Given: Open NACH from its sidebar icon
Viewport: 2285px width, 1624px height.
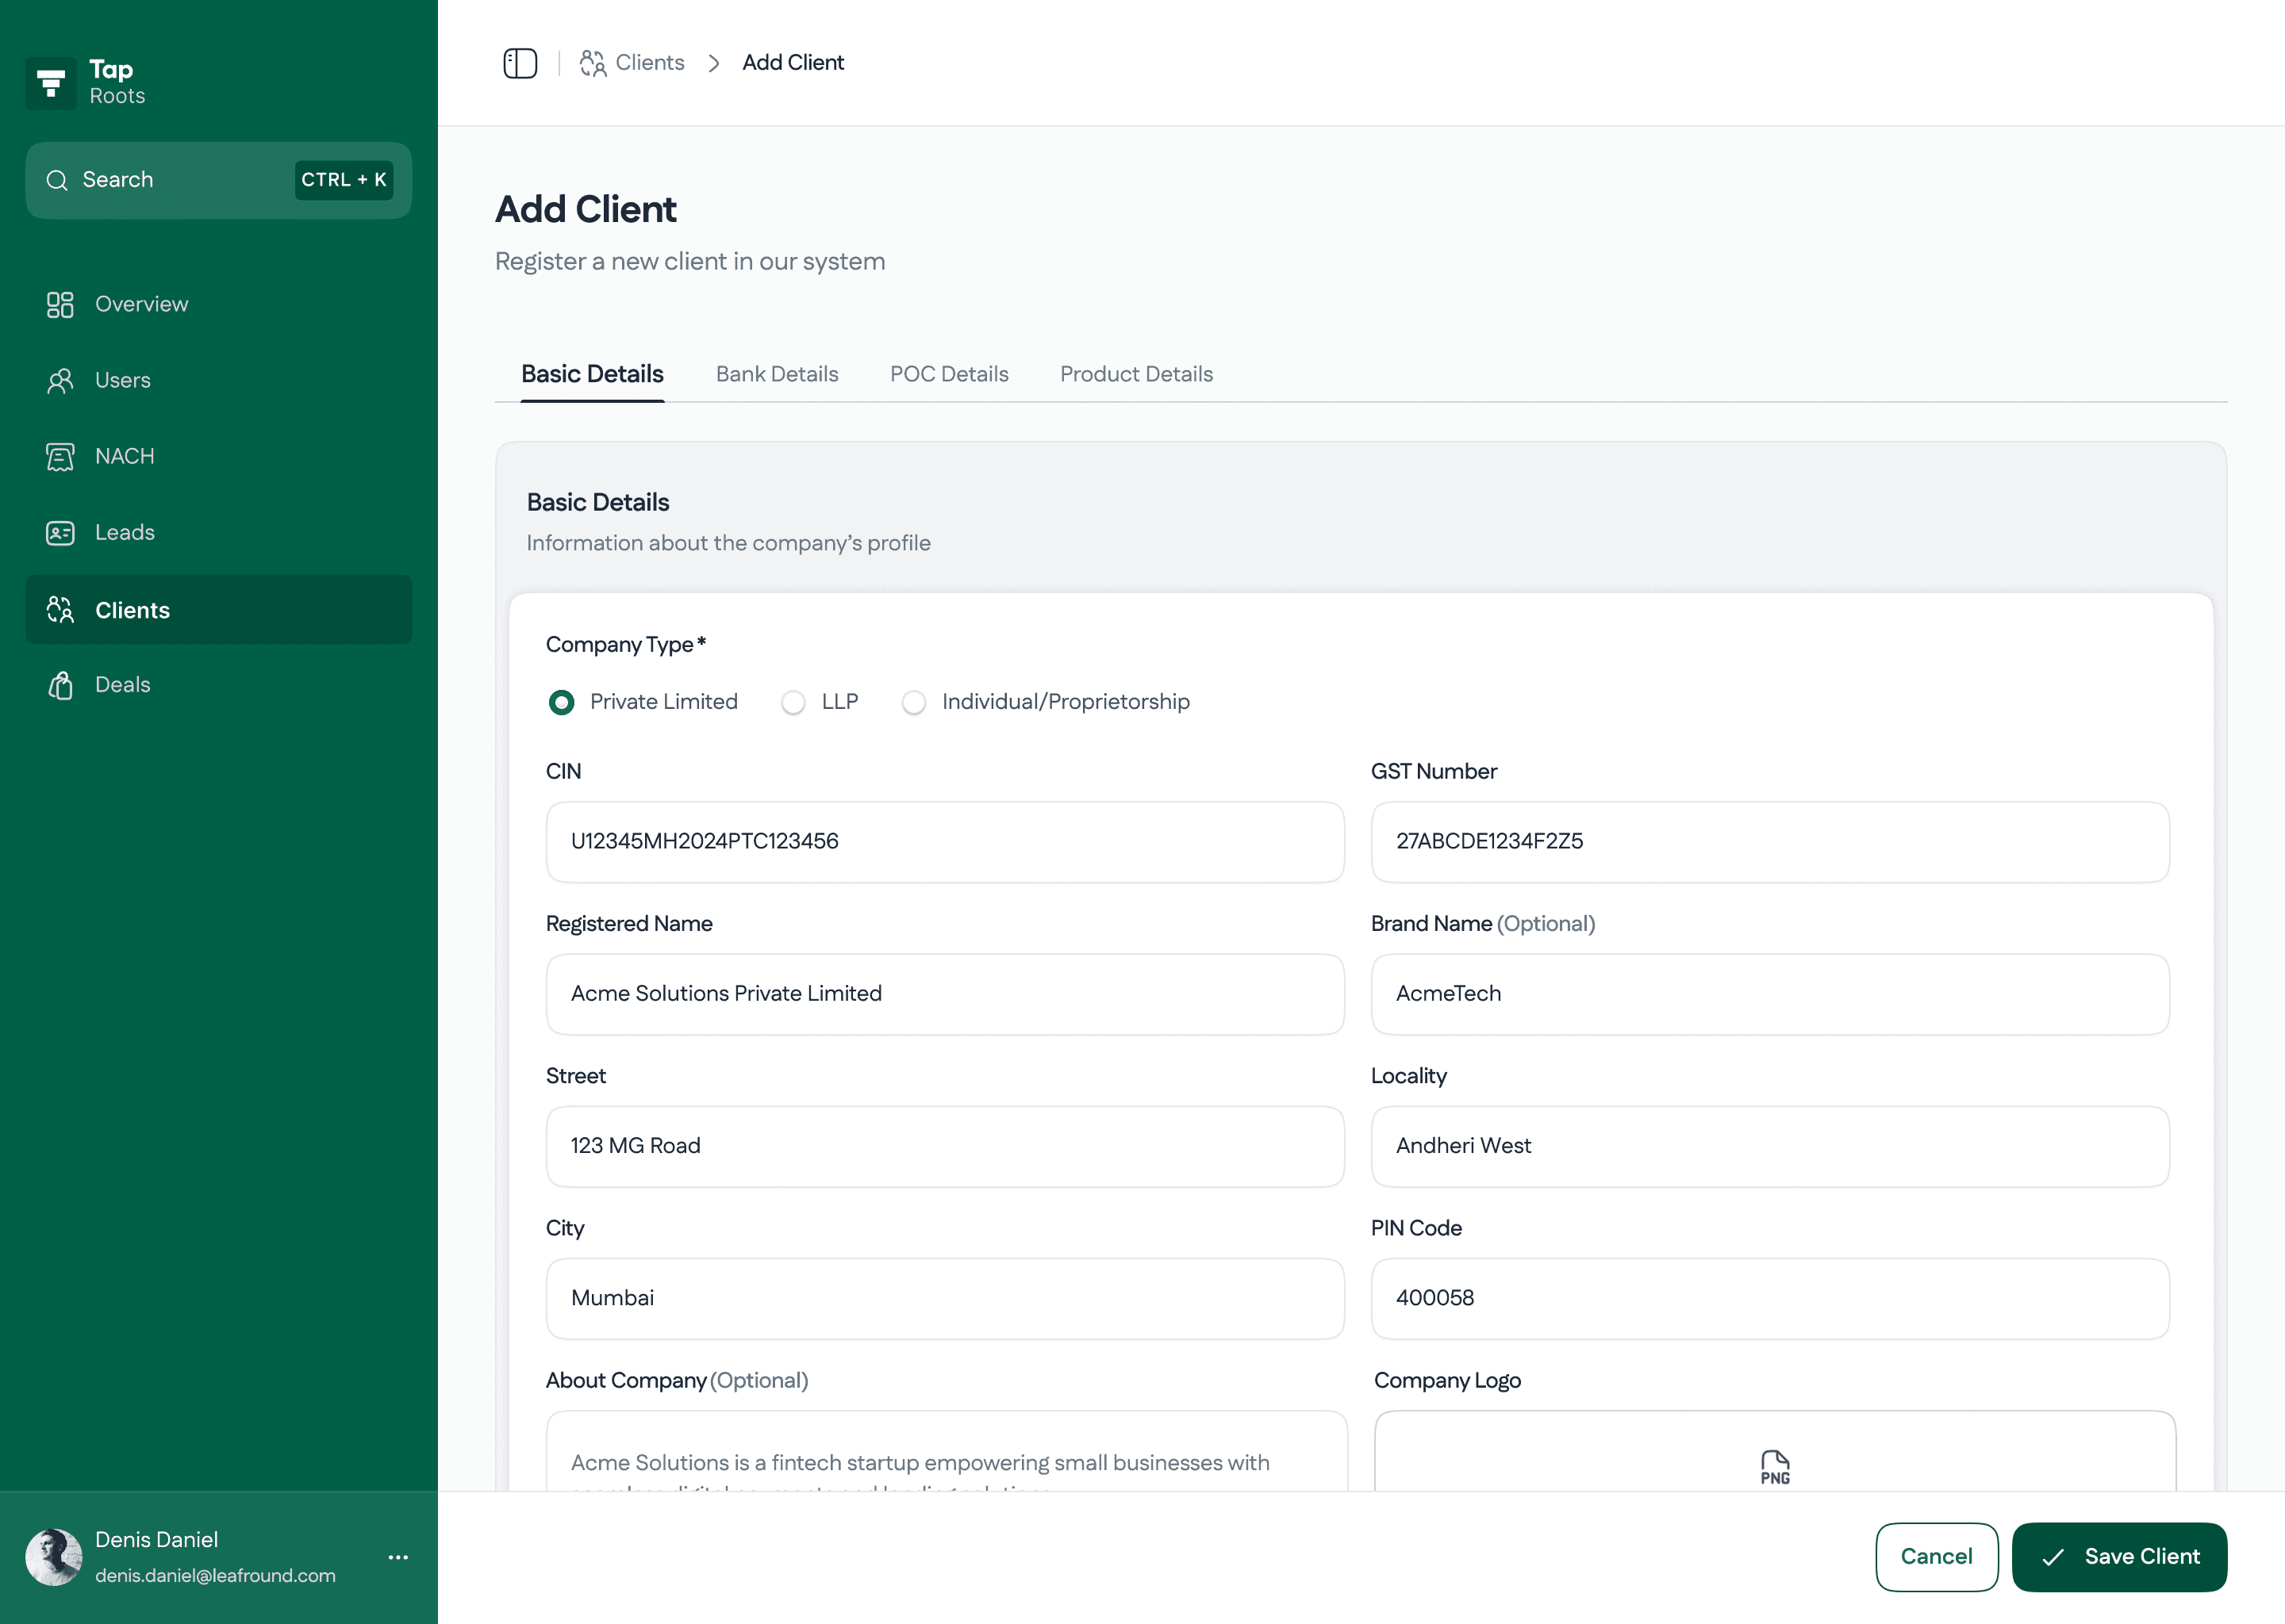Looking at the screenshot, I should point(60,456).
